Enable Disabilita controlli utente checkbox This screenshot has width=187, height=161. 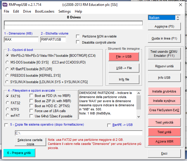78,42
